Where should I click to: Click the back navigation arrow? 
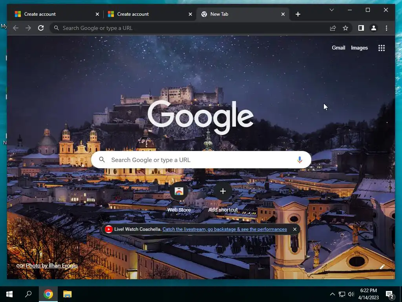point(16,28)
